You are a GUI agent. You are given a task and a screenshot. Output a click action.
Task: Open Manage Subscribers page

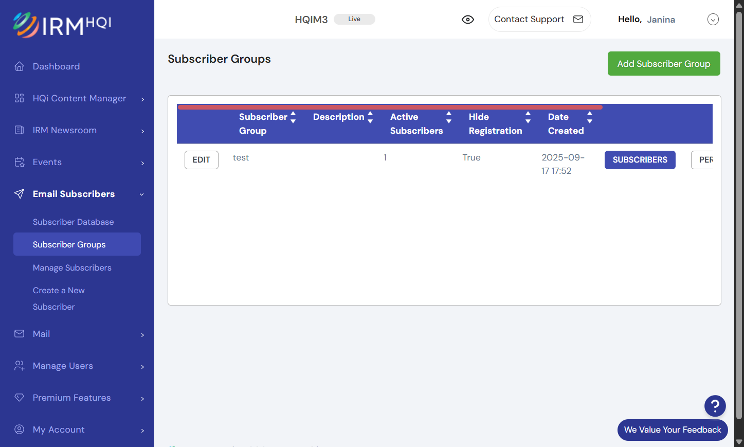[x=72, y=267]
